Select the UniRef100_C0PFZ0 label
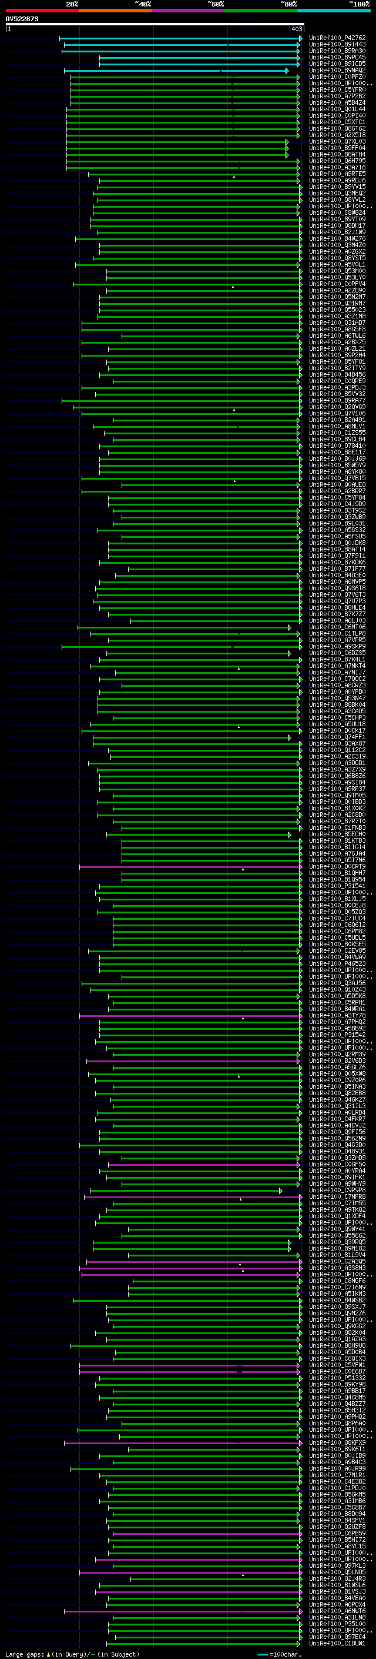This screenshot has width=376, height=1659. [337, 77]
